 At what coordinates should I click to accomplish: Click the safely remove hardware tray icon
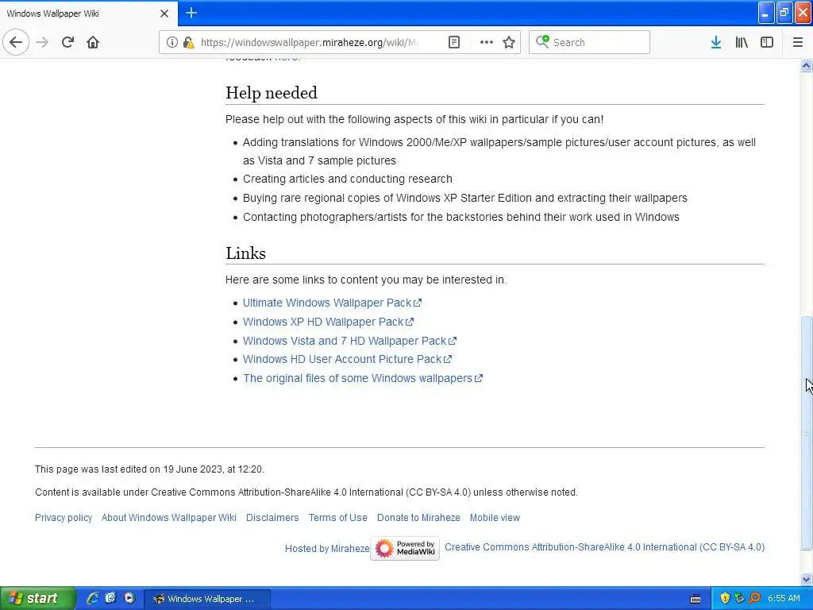click(739, 599)
